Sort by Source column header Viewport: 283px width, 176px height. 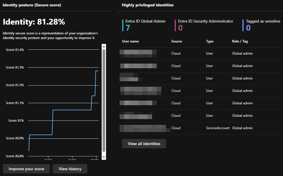coord(177,41)
